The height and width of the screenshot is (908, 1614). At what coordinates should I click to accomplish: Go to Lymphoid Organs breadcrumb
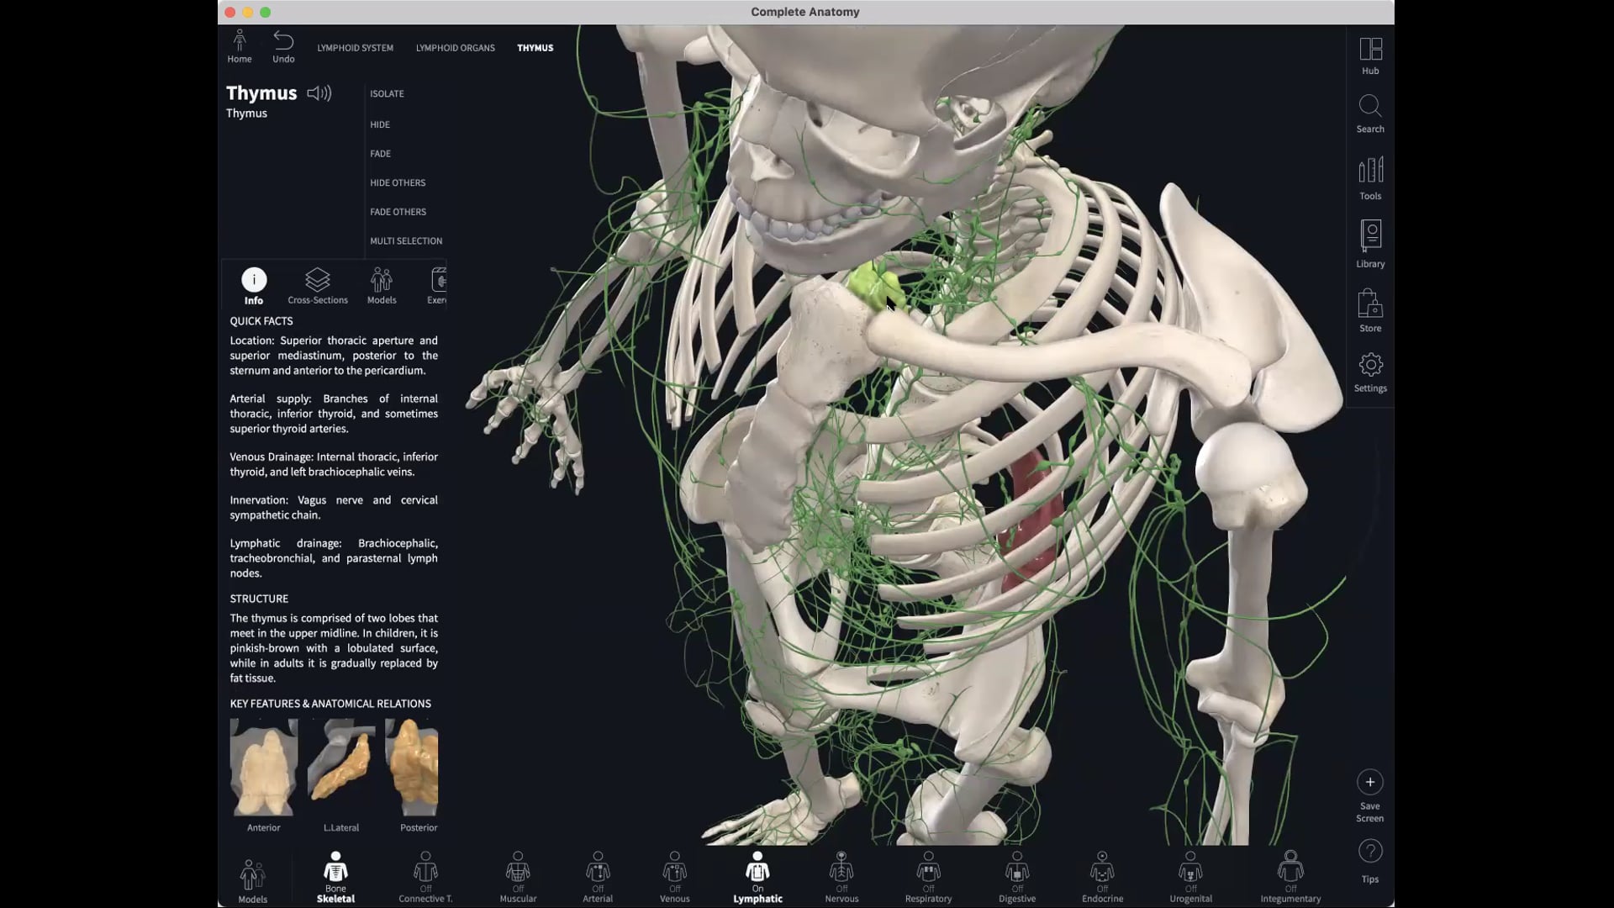pyautogui.click(x=455, y=48)
